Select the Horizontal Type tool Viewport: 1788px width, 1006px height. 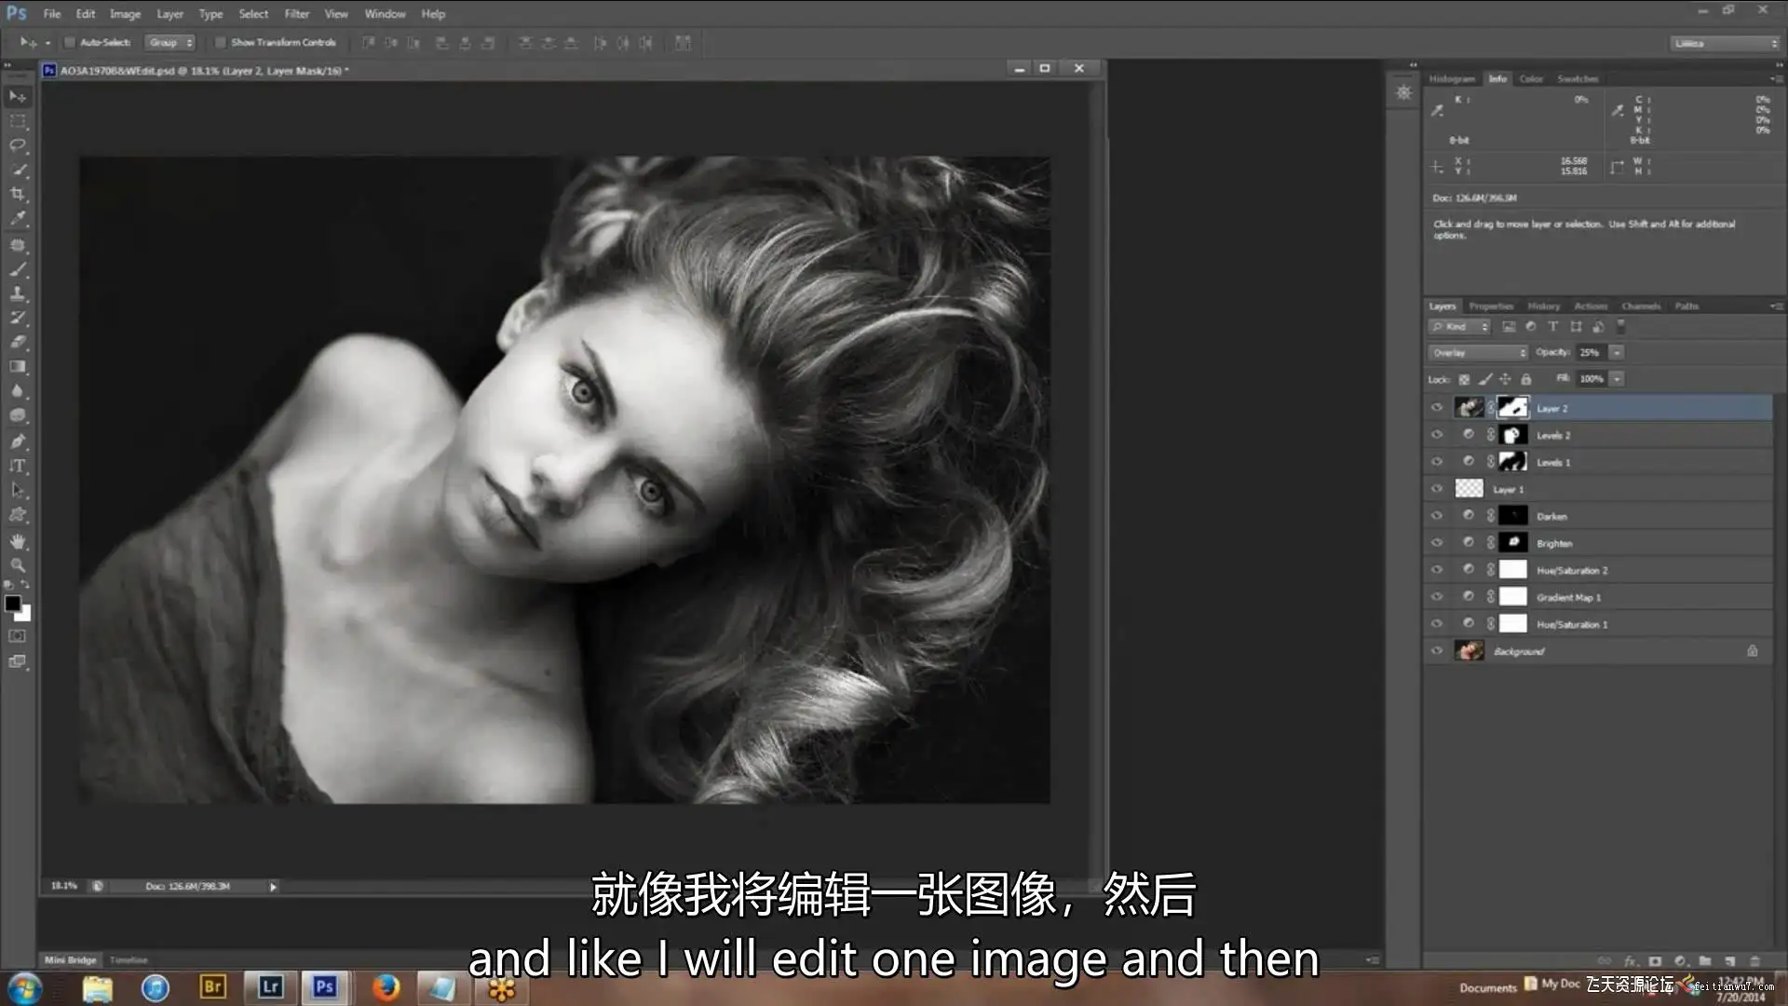(18, 466)
